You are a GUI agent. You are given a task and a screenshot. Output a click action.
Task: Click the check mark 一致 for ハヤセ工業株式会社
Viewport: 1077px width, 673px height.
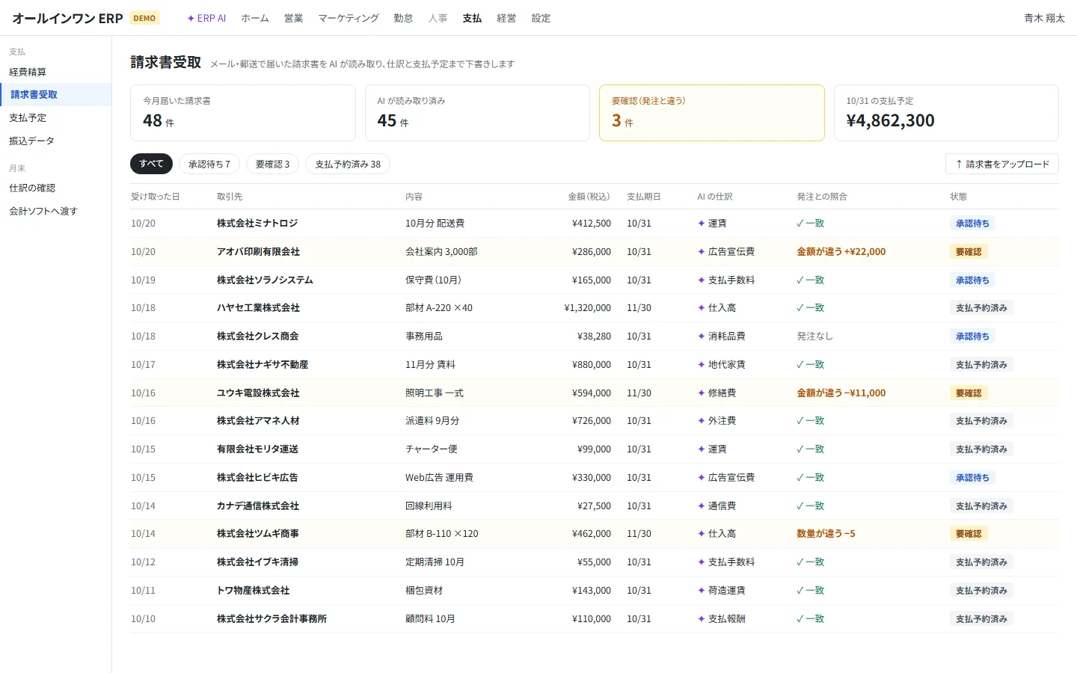pos(810,308)
